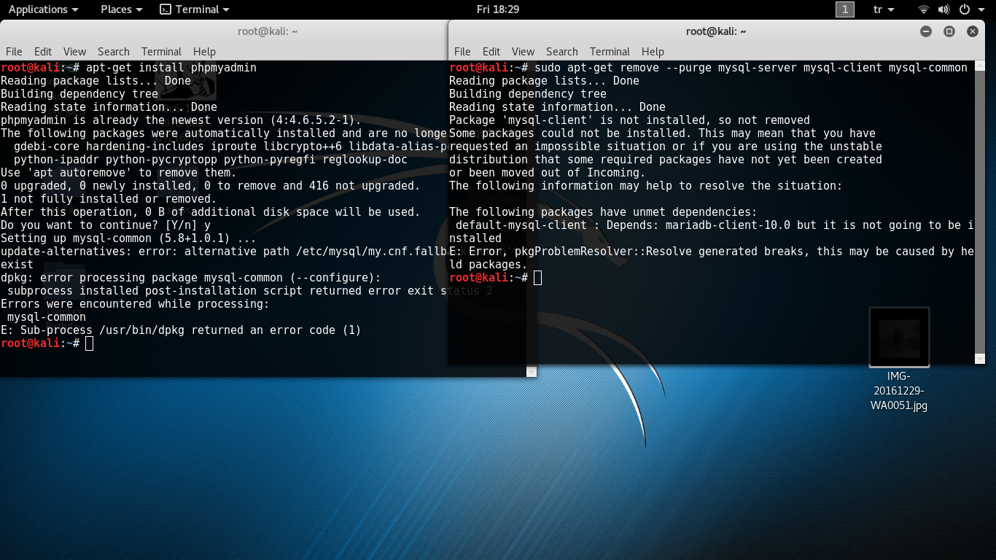
Task: Close the active terminal window
Action: [x=972, y=31]
